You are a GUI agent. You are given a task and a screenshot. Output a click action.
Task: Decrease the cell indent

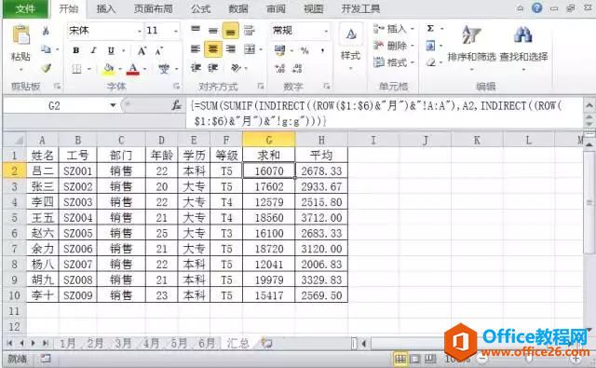pos(196,68)
